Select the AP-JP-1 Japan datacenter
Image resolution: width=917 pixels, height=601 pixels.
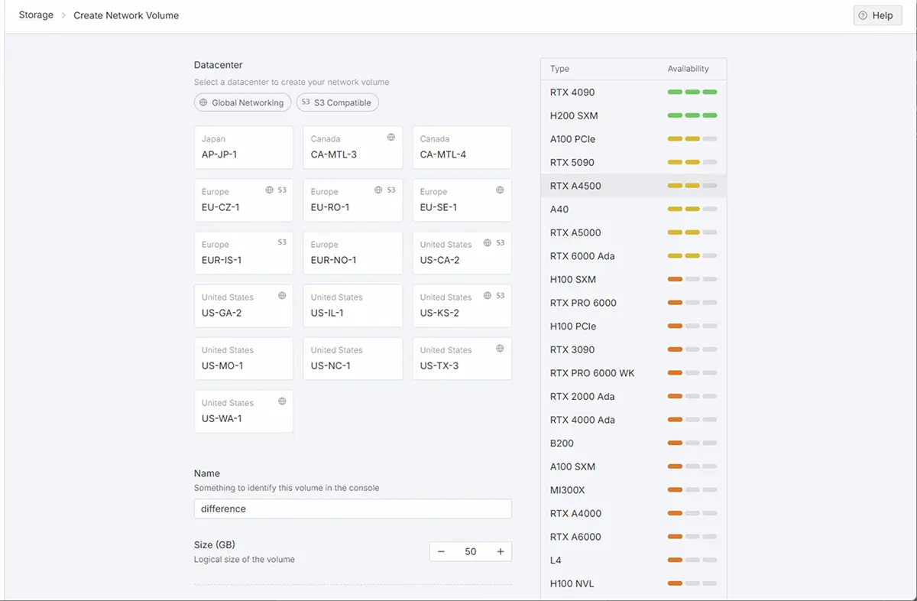[x=243, y=148]
